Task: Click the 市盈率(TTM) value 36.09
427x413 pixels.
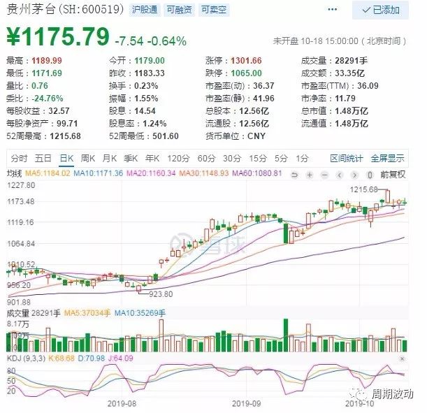Action: coord(368,86)
